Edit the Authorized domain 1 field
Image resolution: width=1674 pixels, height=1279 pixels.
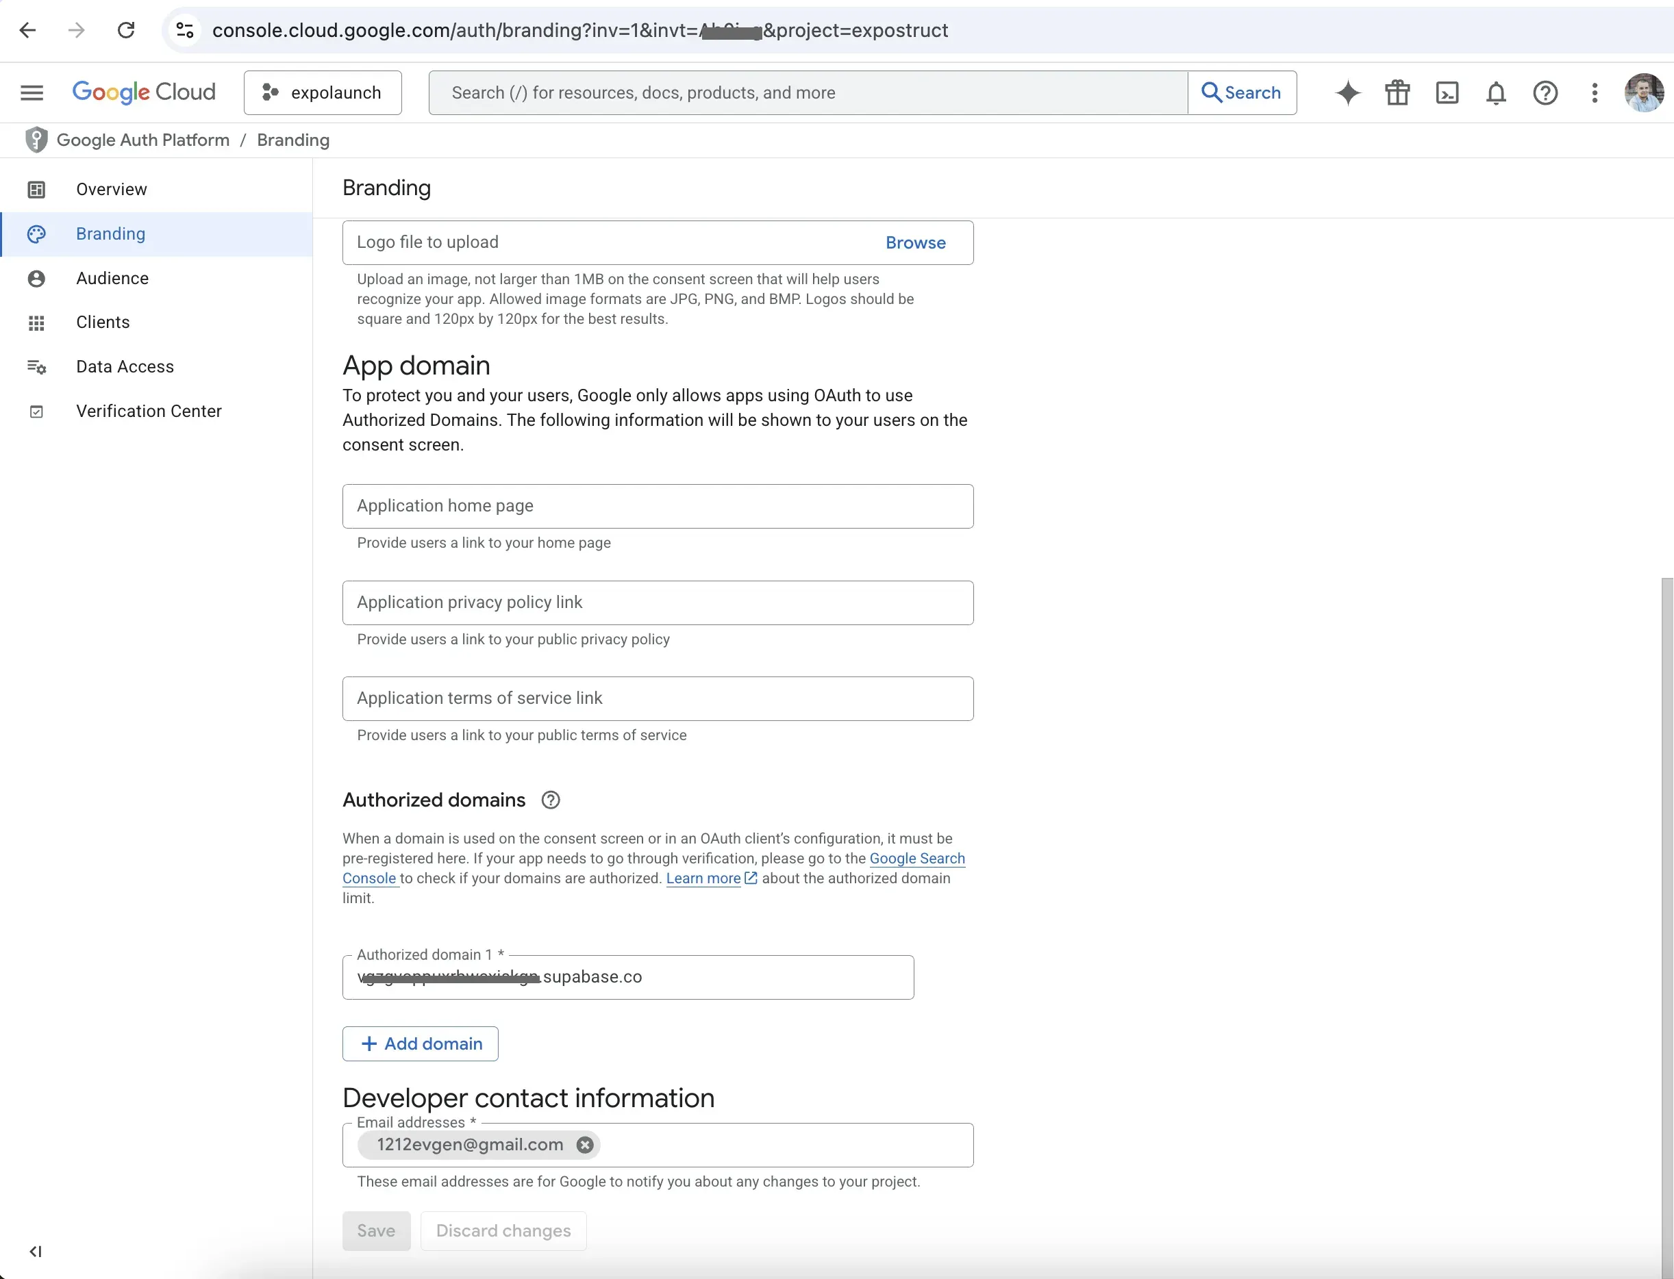[628, 978]
